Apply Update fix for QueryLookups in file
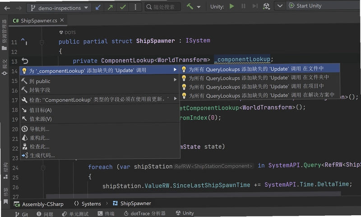The image size is (361, 217). pos(260,69)
